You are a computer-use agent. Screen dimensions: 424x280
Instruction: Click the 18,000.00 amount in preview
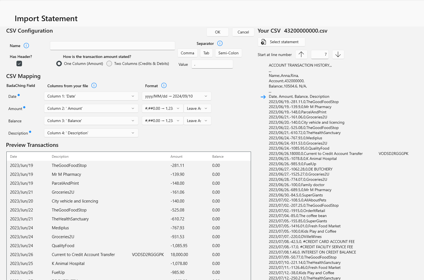click(179, 255)
